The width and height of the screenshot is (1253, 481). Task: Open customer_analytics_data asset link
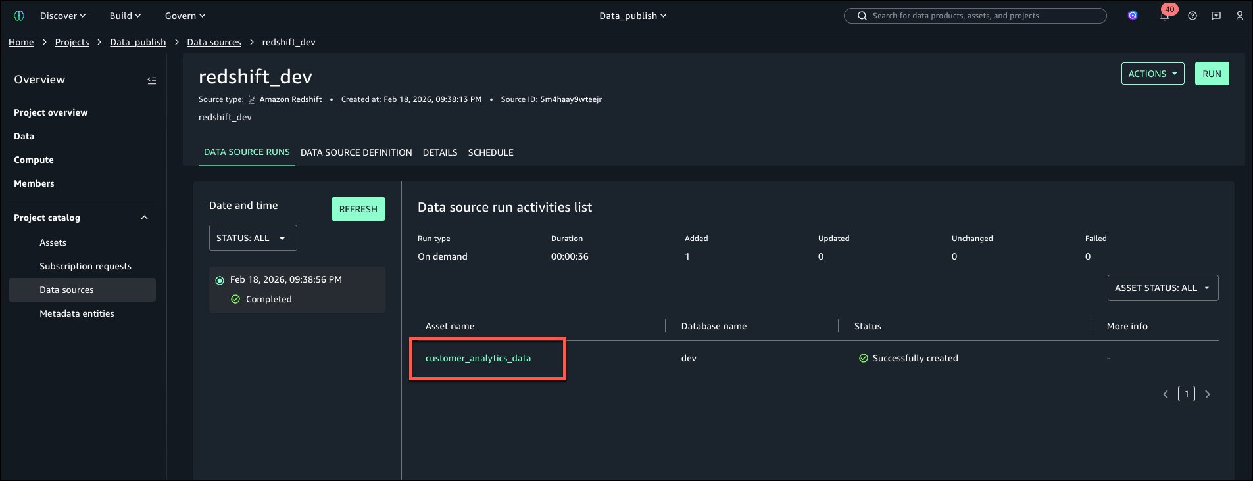(x=478, y=358)
